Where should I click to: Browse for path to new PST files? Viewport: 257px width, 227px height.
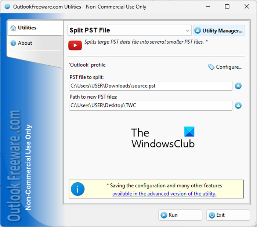(238, 106)
